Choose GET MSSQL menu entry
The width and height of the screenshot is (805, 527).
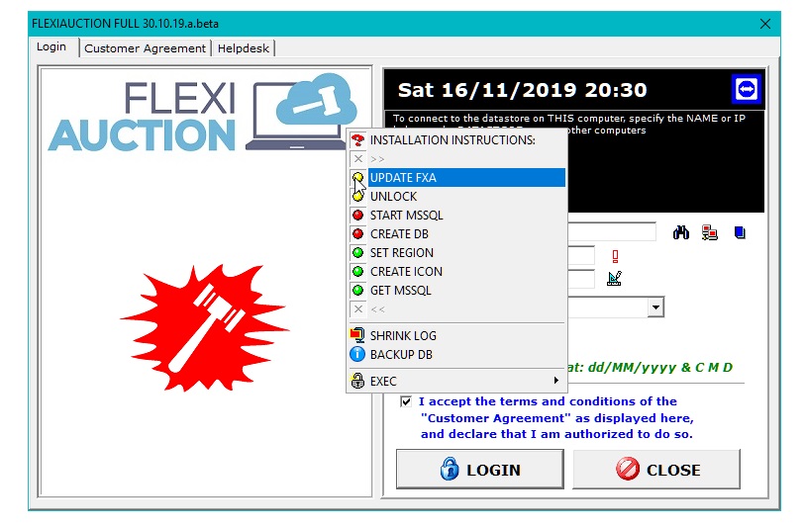[456, 291]
